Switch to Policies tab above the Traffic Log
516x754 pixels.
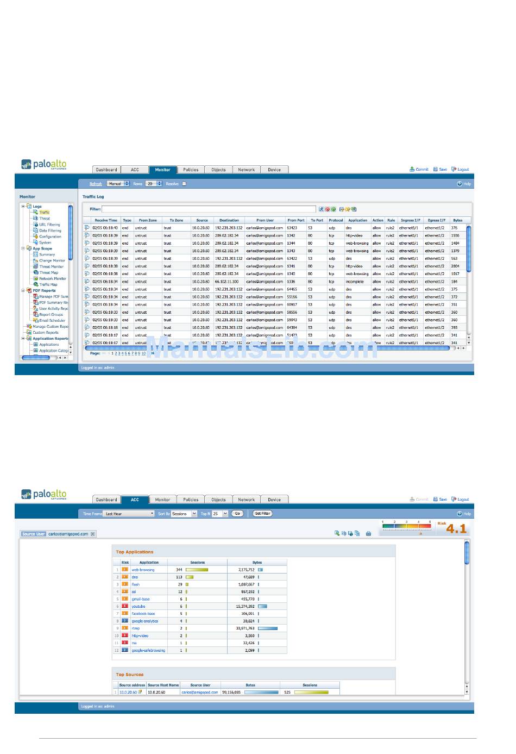tap(191, 170)
